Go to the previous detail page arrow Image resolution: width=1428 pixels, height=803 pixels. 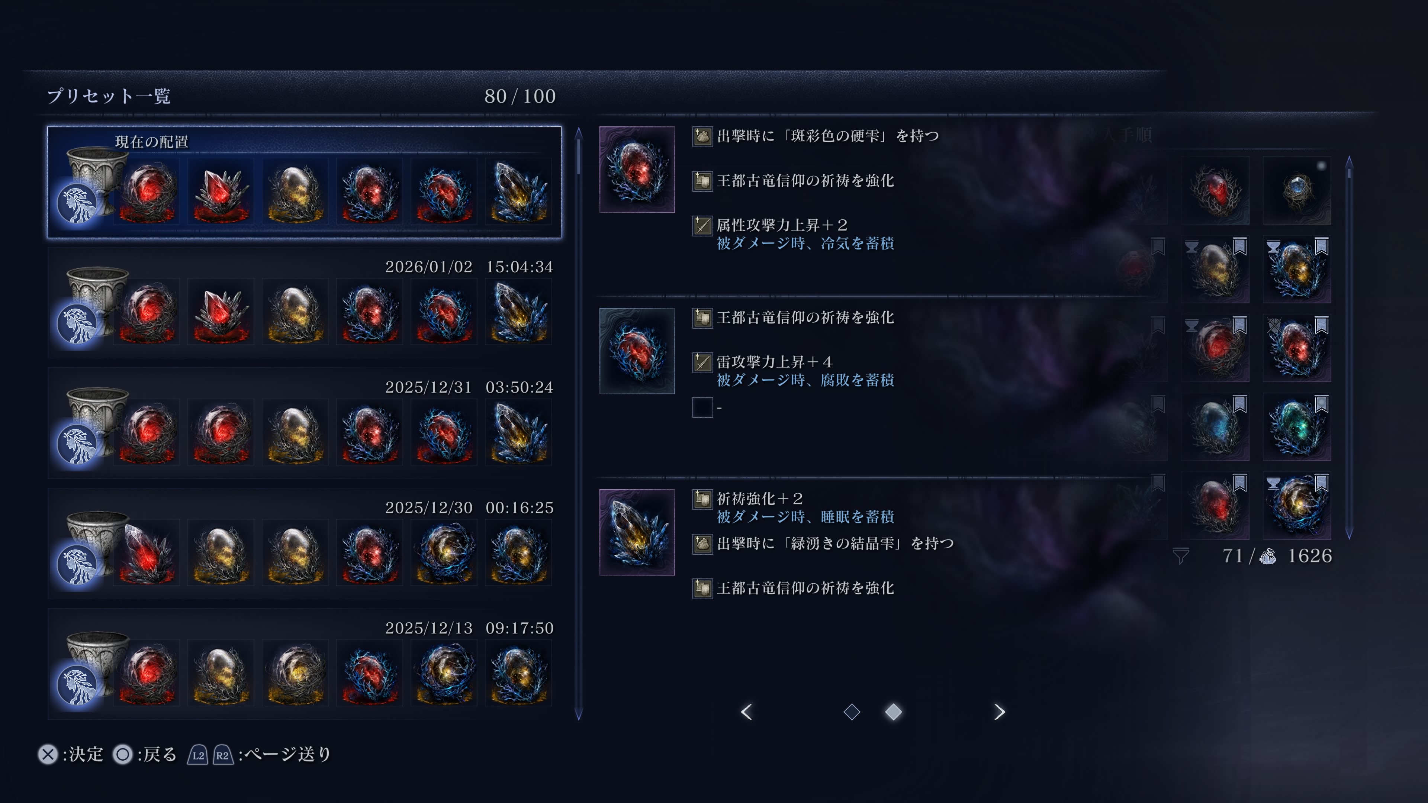(747, 712)
